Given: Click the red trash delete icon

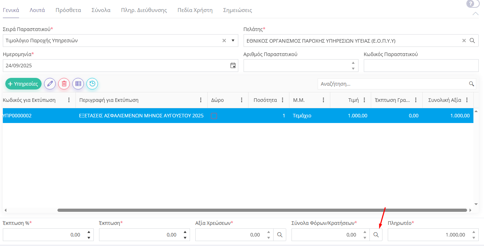Looking at the screenshot, I should 64,84.
